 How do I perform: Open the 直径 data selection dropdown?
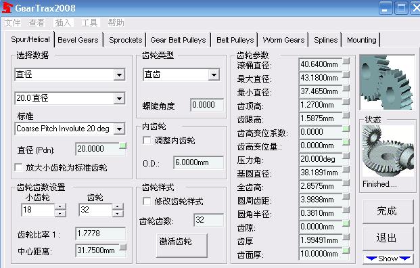click(x=119, y=74)
